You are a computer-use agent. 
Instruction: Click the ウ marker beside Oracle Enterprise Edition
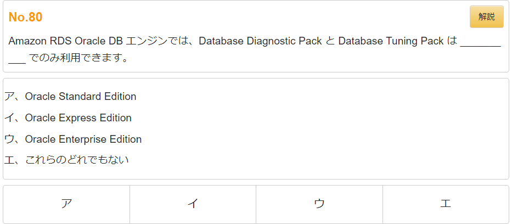click(9, 139)
